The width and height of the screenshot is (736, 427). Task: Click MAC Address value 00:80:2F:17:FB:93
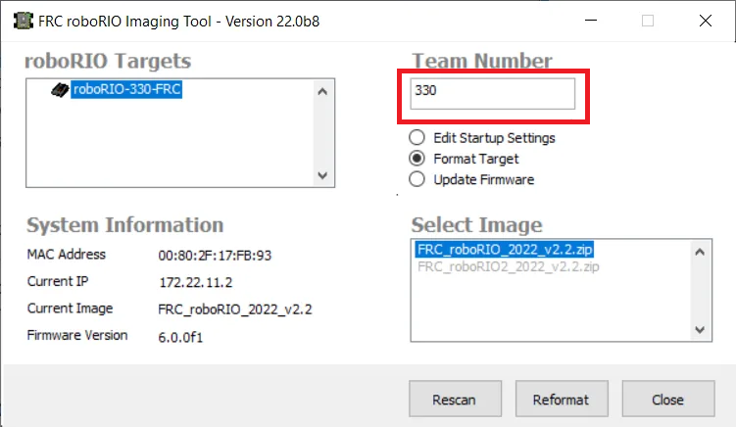pos(215,256)
